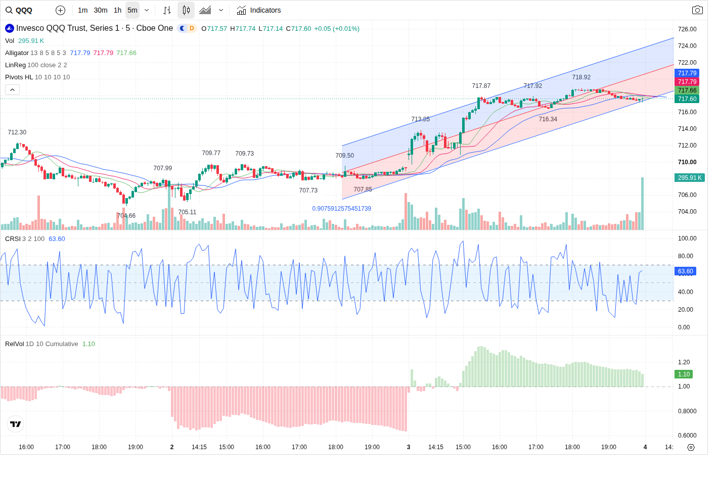Click the +0.05 (+0.01%) change value
Image resolution: width=718 pixels, height=480 pixels.
[337, 29]
